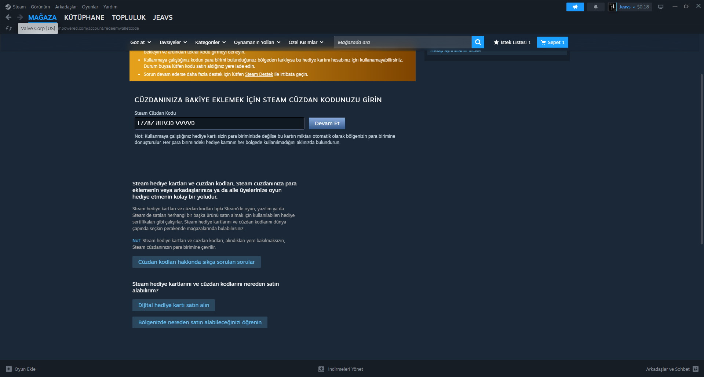Click the page vertical scrollbar

coord(701,159)
